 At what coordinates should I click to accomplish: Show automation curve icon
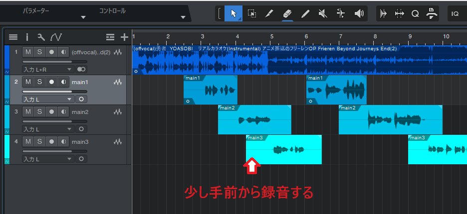(56, 37)
